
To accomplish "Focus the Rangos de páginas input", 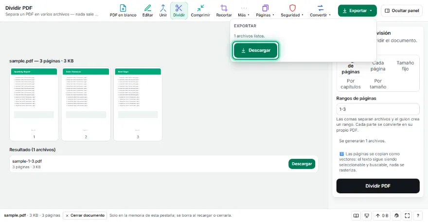I will coord(378,109).
